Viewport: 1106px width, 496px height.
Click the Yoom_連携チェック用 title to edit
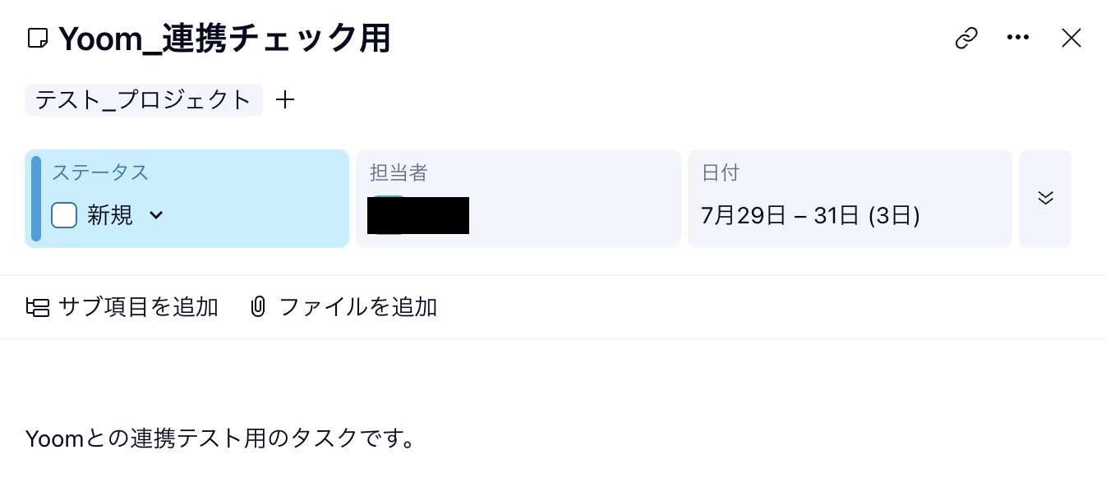[224, 39]
